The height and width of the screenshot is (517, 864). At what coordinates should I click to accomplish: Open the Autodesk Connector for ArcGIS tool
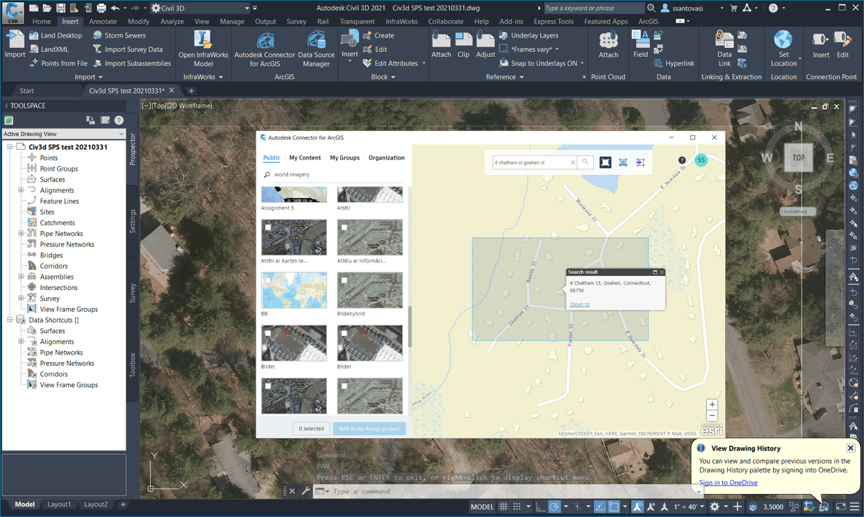click(265, 49)
